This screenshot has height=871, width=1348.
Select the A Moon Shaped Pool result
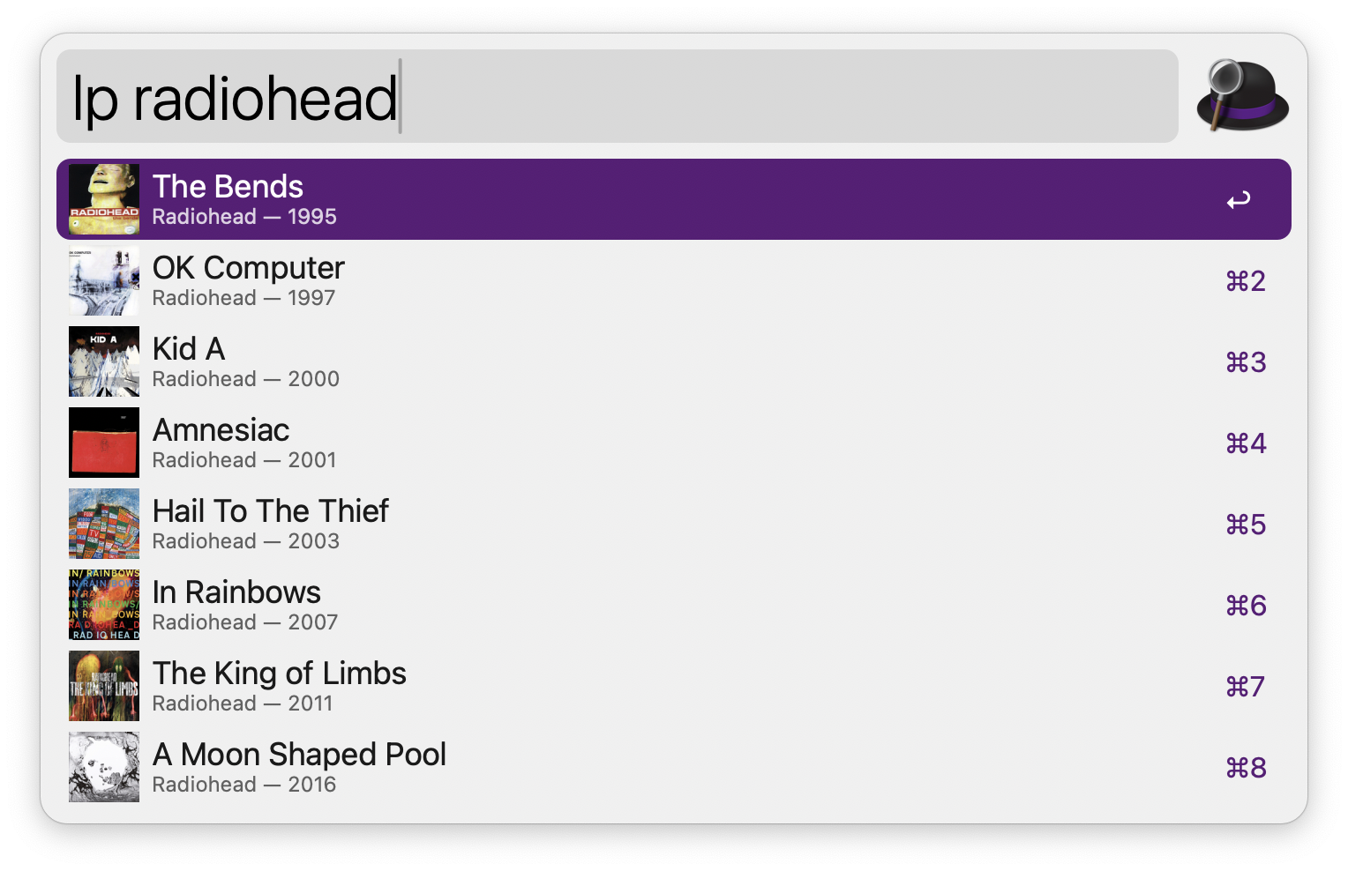point(529,767)
